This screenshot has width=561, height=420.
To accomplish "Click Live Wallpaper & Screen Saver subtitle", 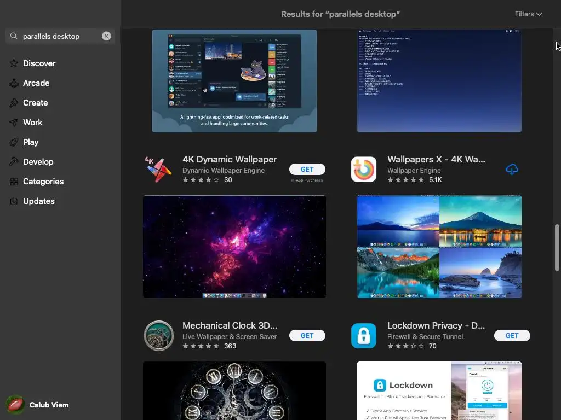I will point(230,336).
